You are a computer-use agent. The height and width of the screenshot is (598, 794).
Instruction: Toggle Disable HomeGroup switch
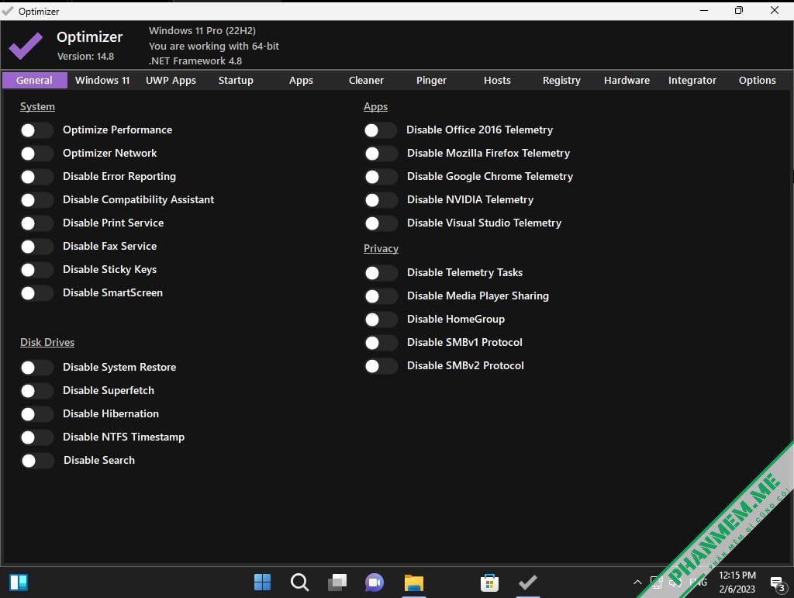point(381,320)
